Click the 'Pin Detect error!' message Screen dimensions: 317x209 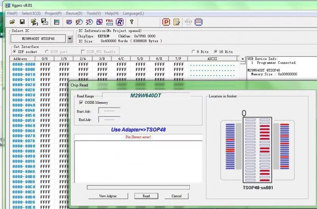point(138,137)
